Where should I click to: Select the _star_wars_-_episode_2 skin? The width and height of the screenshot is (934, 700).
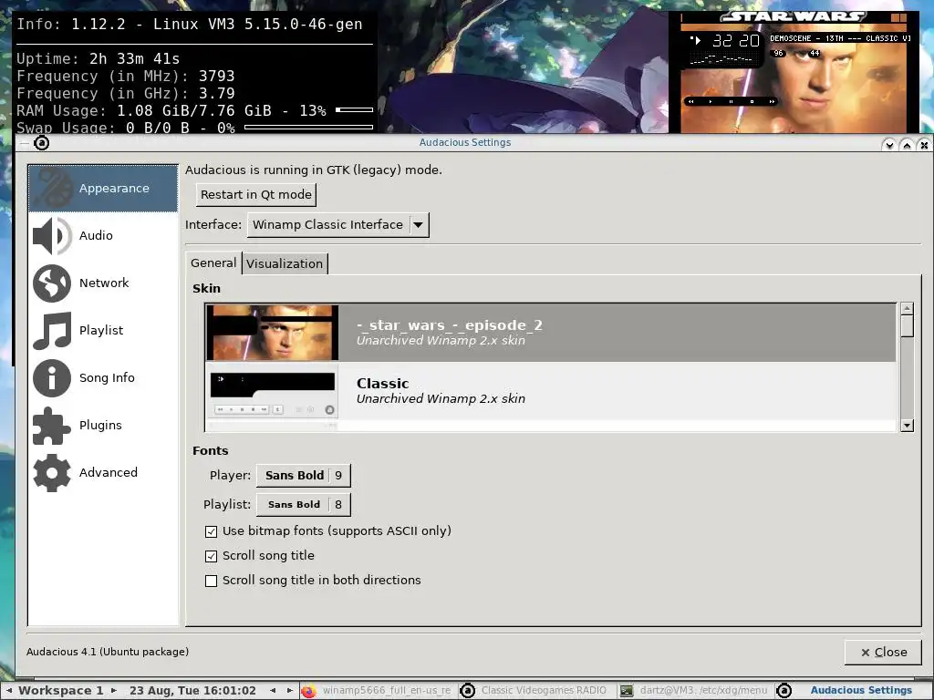pyautogui.click(x=550, y=333)
